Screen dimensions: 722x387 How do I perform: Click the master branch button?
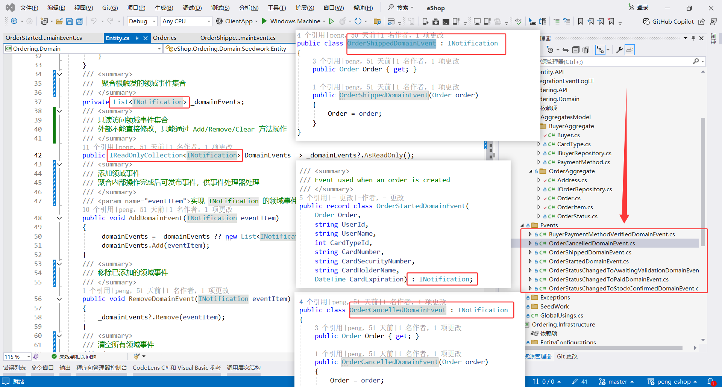616,382
